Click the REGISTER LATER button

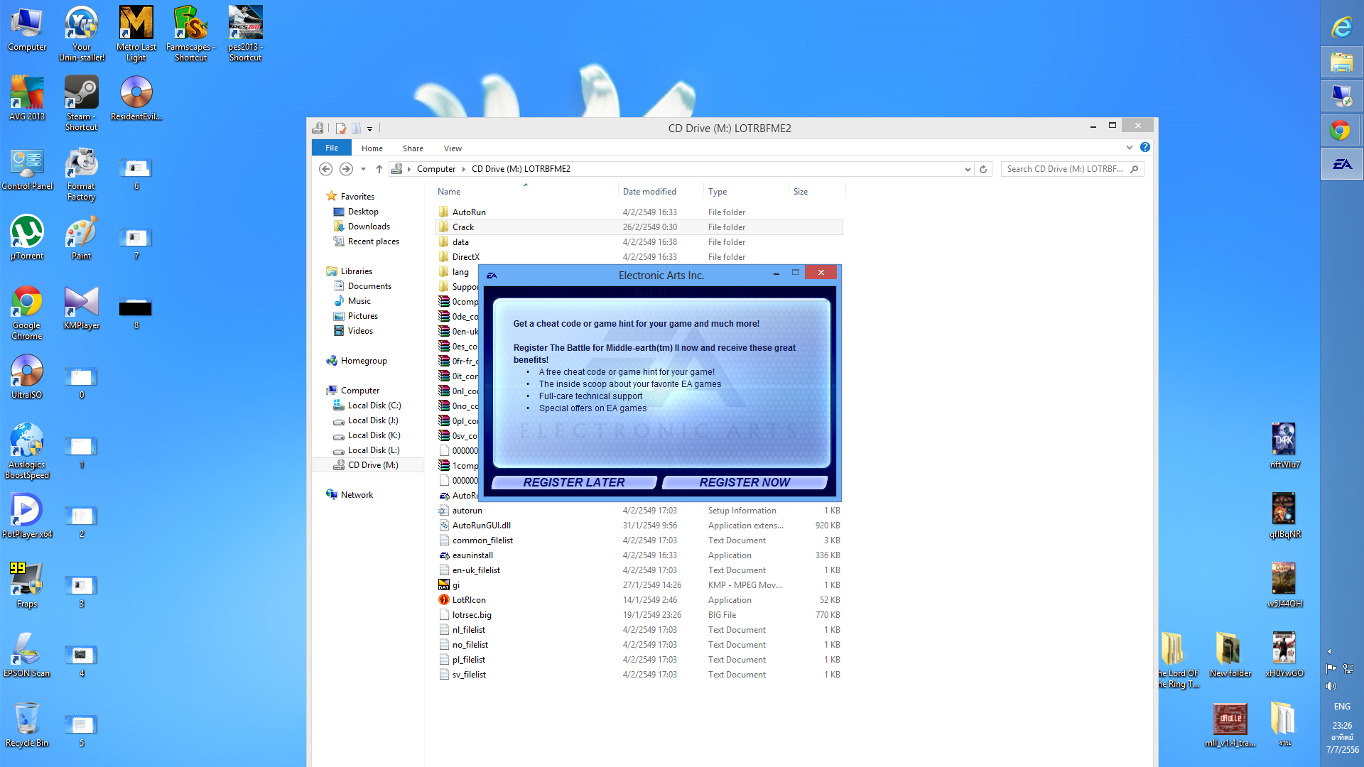(x=573, y=482)
